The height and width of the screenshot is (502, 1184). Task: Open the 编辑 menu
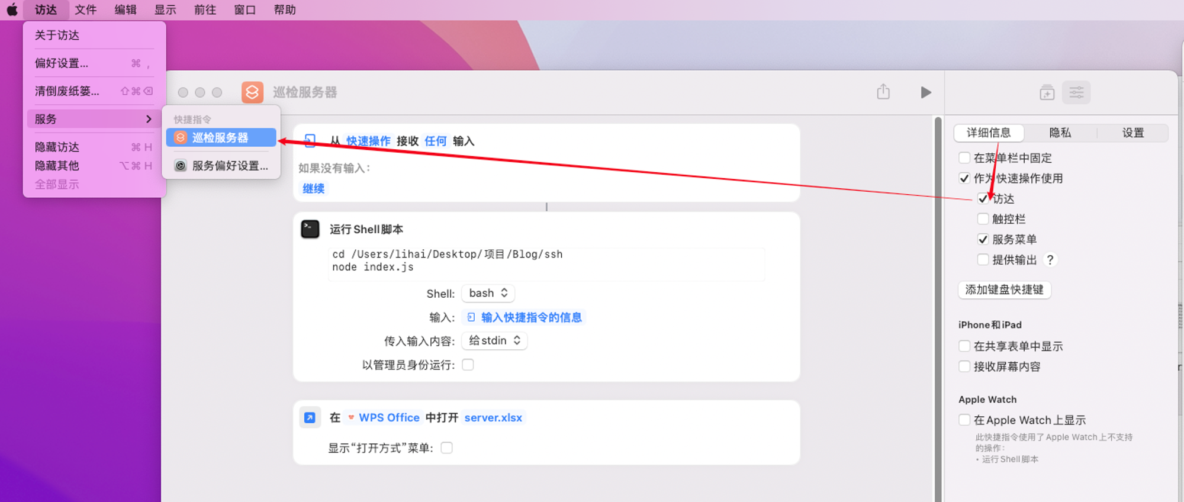[126, 9]
